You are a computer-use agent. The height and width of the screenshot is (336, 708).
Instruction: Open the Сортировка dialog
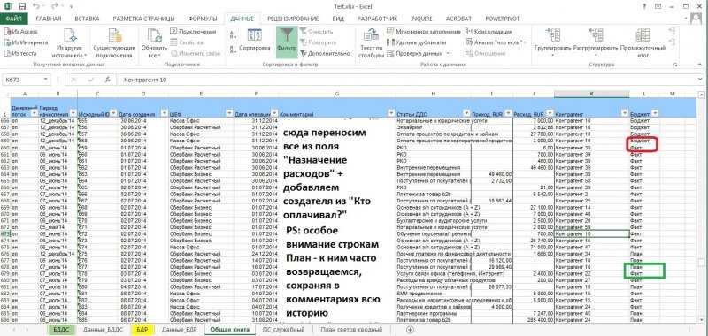(x=255, y=40)
